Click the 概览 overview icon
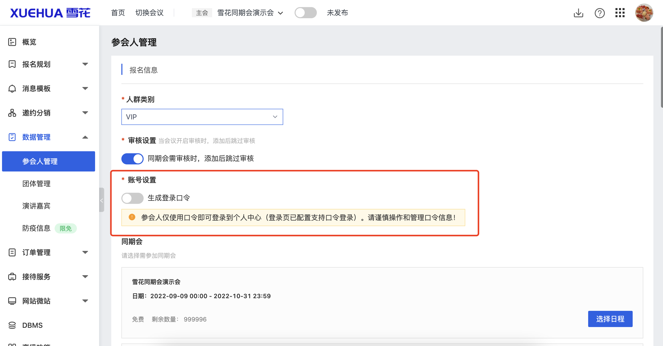 (12, 42)
